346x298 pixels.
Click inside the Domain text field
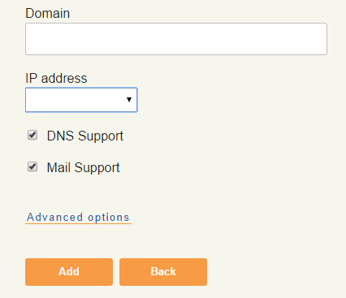pos(176,39)
